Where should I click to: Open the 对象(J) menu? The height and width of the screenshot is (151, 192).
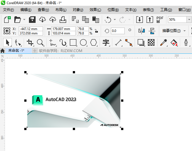pyautogui.click(x=78, y=10)
